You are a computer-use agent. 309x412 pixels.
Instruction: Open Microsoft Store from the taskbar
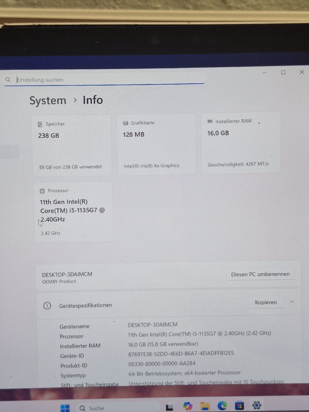[x=239, y=406]
